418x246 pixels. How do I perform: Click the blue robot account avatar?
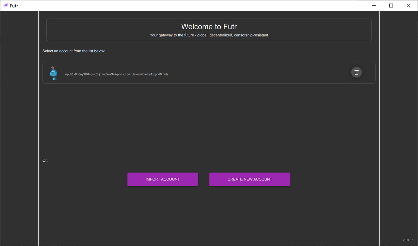(x=54, y=73)
